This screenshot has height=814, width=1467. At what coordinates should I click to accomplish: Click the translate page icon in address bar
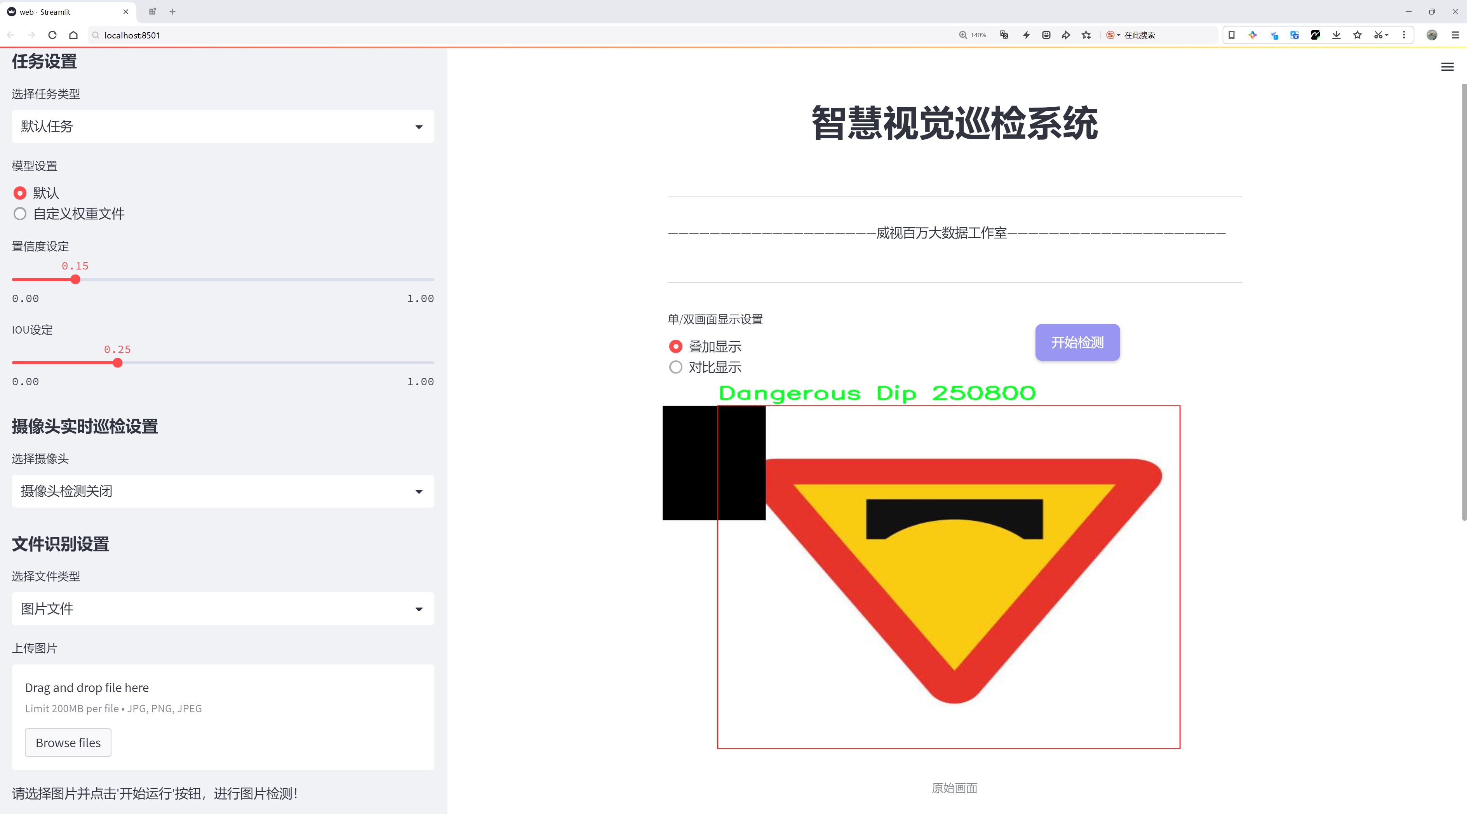click(1004, 35)
